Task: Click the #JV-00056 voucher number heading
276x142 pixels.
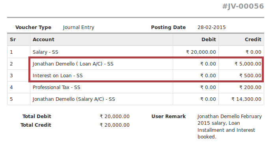Action: [x=243, y=6]
